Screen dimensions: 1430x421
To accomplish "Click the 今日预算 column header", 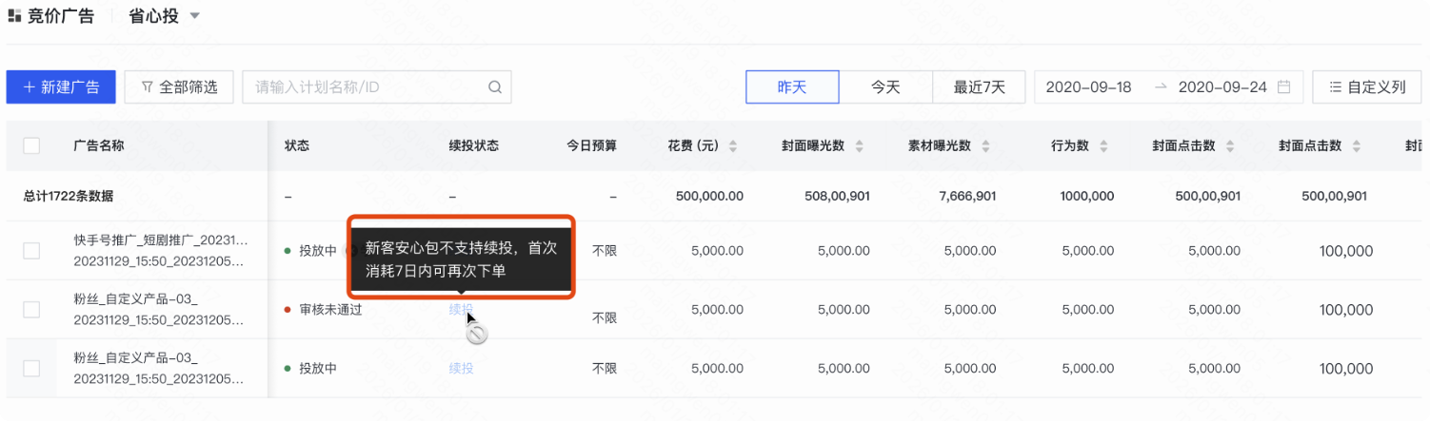I will (x=591, y=145).
